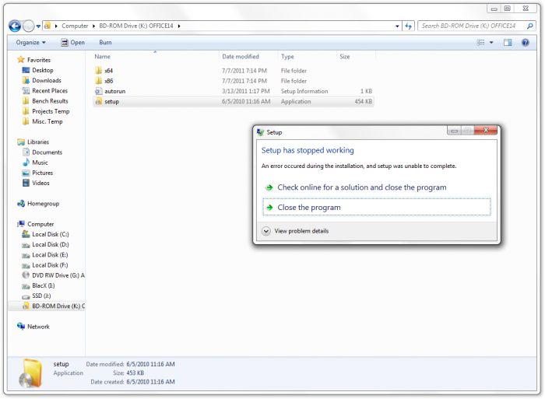Sort by the Type column header
This screenshot has height=399, width=545.
tap(287, 57)
